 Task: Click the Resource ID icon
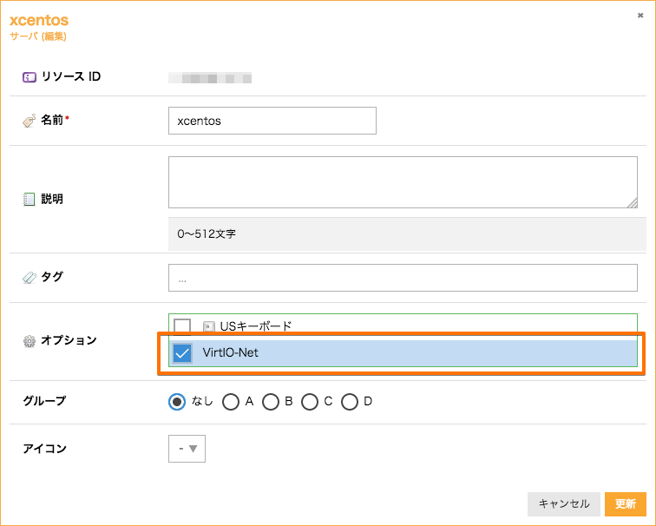pos(30,77)
